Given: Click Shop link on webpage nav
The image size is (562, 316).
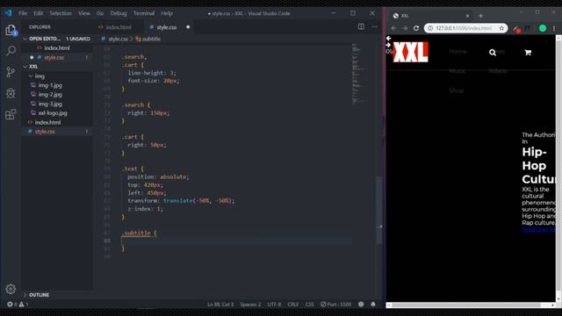Looking at the screenshot, I should (x=457, y=90).
